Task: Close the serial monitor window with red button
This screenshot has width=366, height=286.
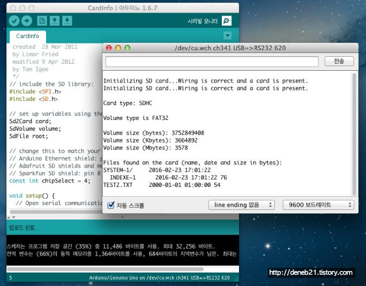Action: [x=109, y=48]
